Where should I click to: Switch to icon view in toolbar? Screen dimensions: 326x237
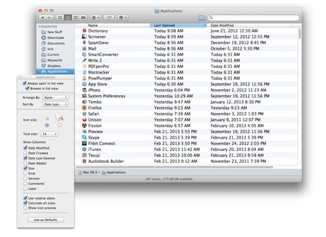60,18
